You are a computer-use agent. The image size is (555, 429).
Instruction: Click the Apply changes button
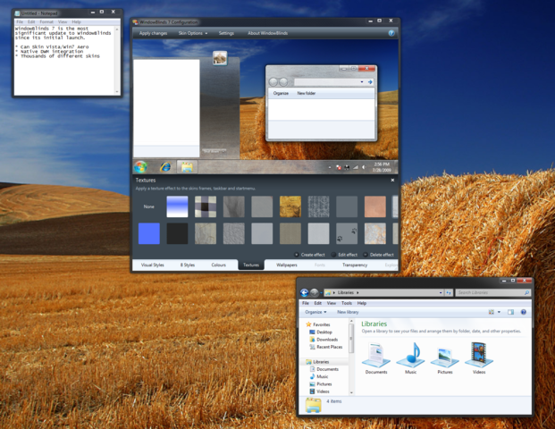(x=153, y=33)
